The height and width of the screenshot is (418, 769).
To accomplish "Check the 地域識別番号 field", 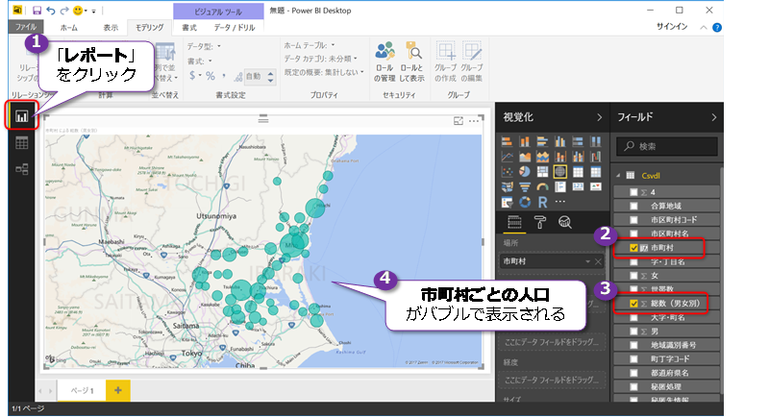I will coord(633,345).
